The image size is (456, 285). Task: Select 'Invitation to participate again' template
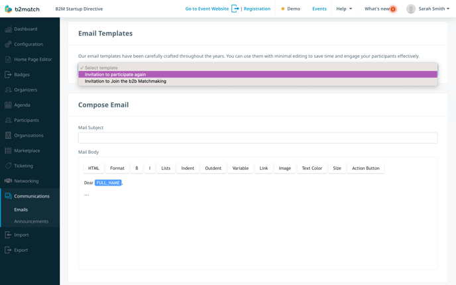258,74
